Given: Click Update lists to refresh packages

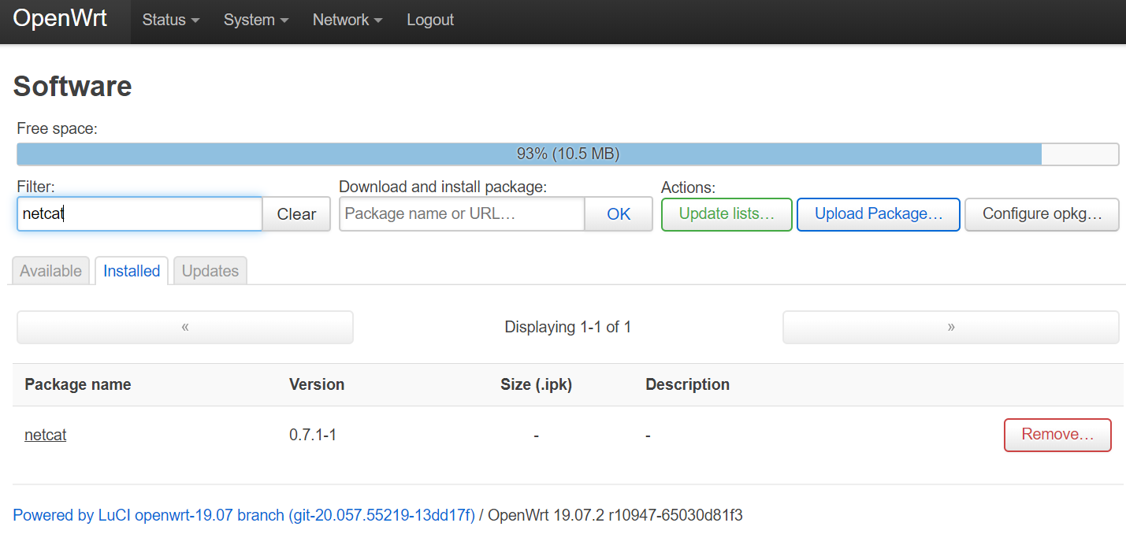Looking at the screenshot, I should click(x=726, y=213).
